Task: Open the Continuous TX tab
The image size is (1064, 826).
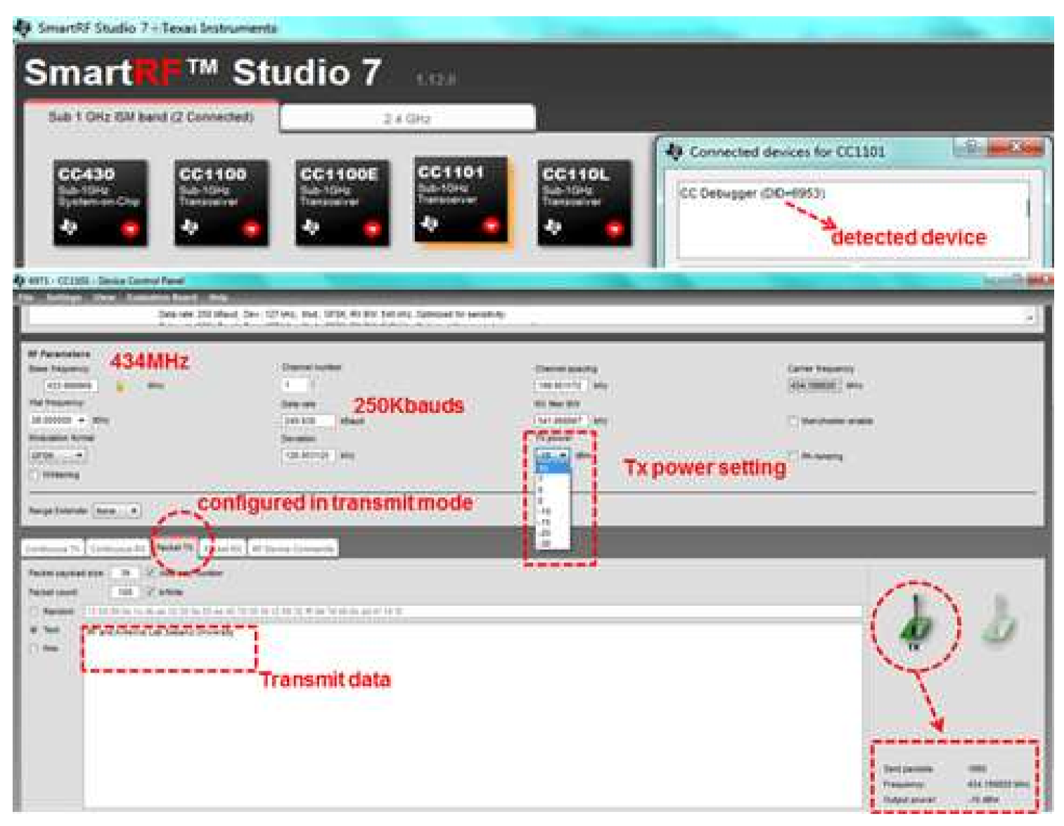Action: coord(53,547)
